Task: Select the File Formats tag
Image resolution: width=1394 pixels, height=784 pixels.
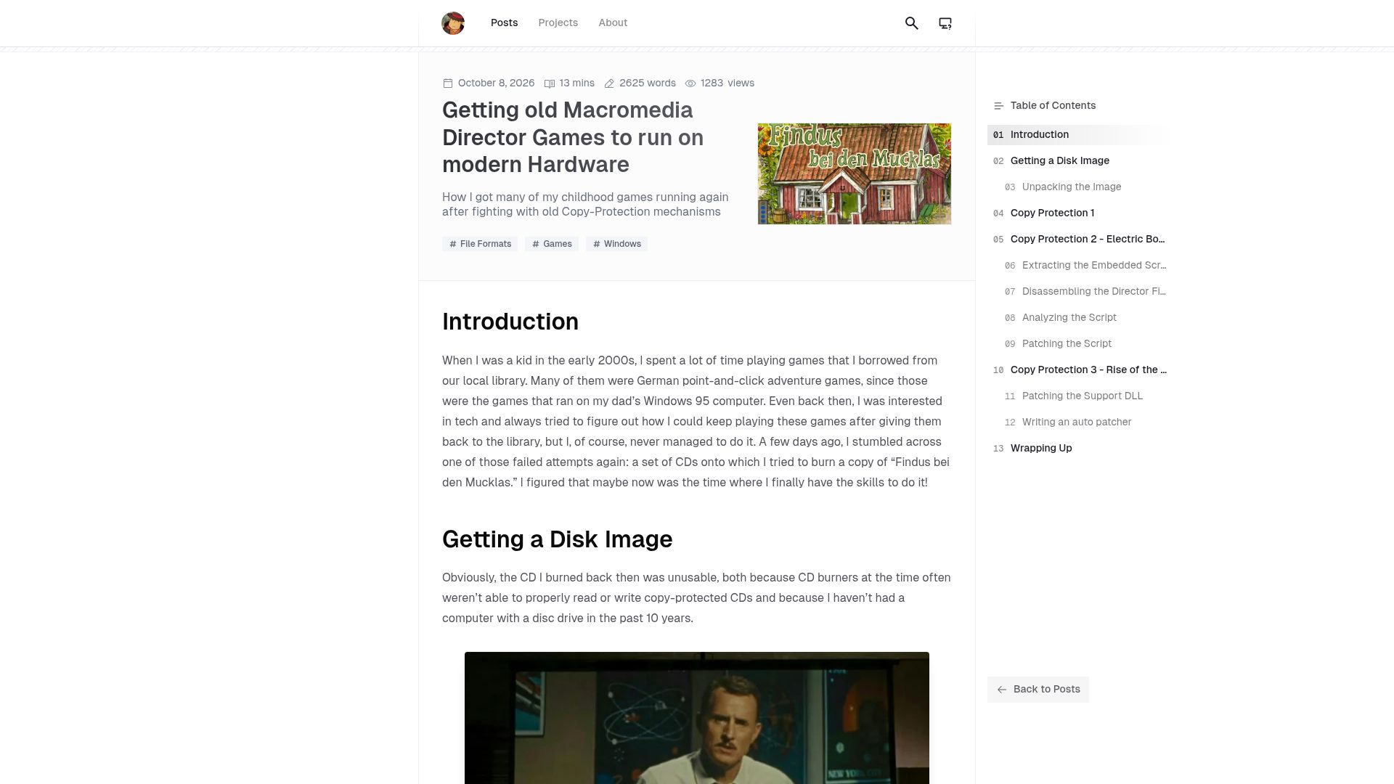Action: coord(480,244)
